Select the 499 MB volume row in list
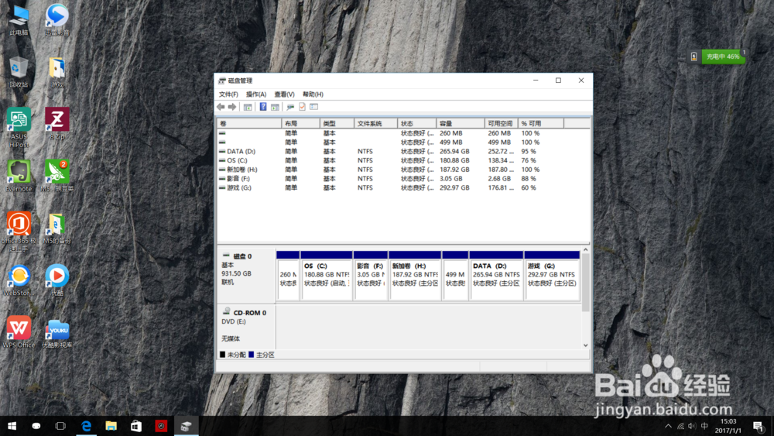Screen dimensions: 774x436 [x=402, y=142]
